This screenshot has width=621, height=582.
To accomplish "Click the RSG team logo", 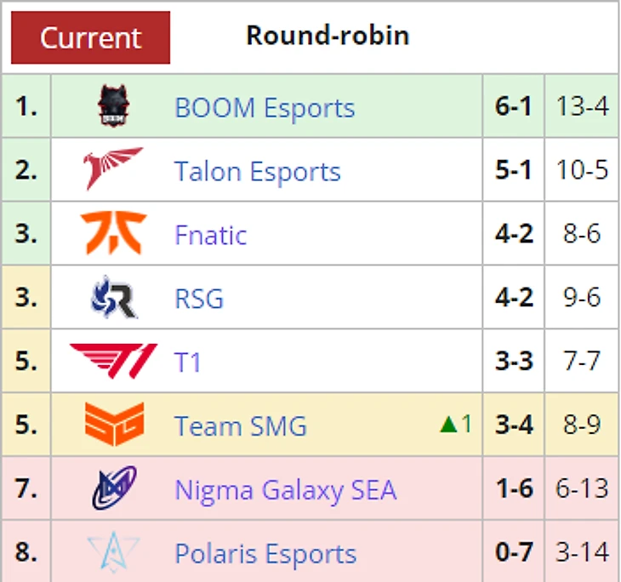I will pyautogui.click(x=114, y=297).
